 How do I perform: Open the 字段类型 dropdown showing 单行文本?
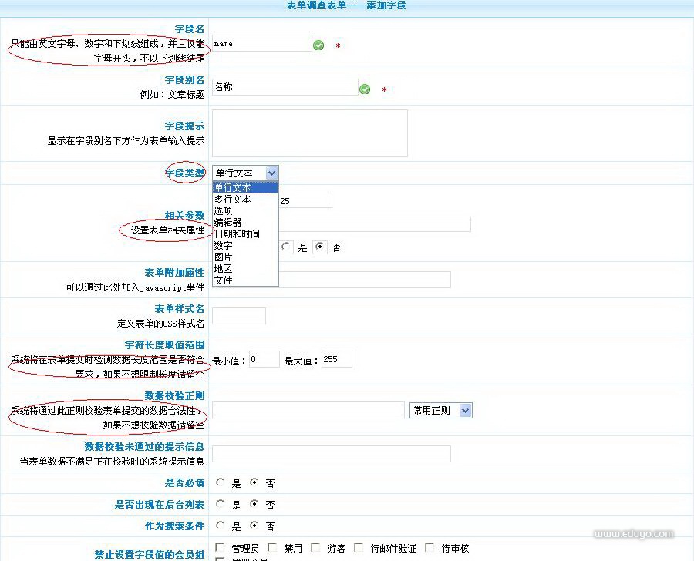tap(244, 173)
